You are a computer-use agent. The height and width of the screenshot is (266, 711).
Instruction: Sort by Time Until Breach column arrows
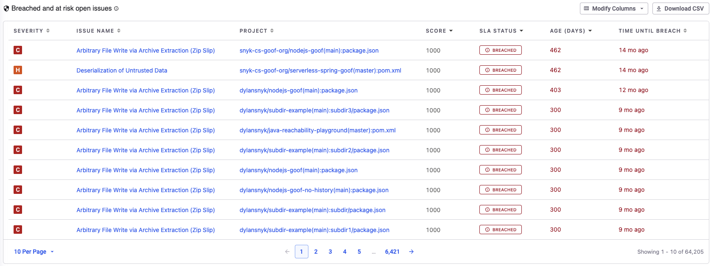(685, 31)
